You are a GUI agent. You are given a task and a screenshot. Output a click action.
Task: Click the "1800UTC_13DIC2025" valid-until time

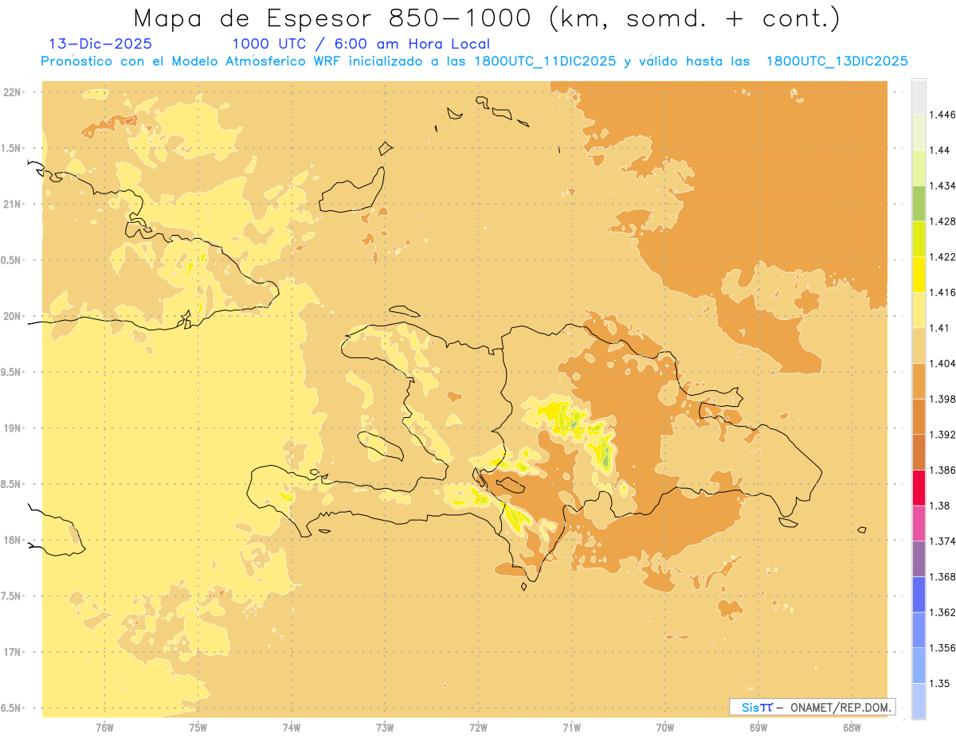pos(837,61)
